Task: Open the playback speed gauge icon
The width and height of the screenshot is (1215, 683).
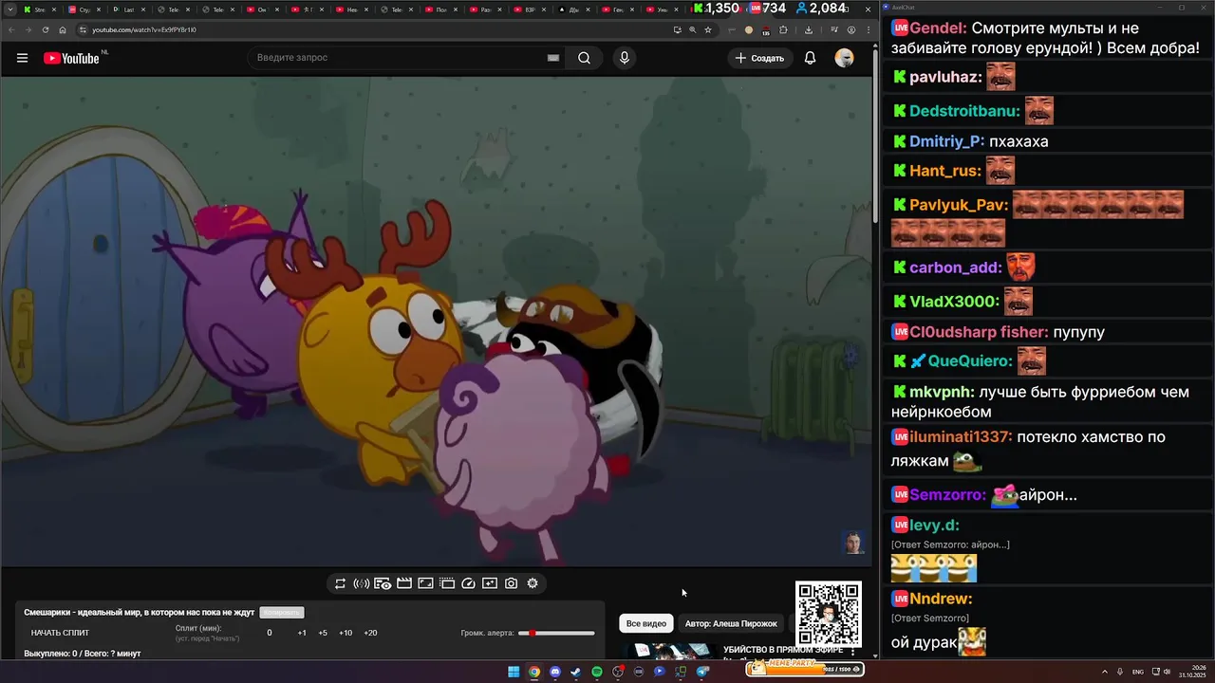Action: (x=468, y=583)
